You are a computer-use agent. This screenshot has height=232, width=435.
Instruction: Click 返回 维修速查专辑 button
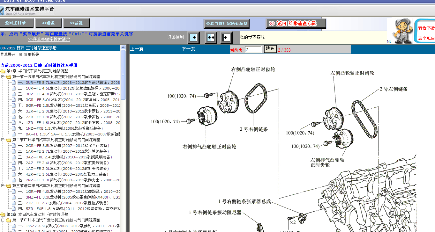pos(296,24)
